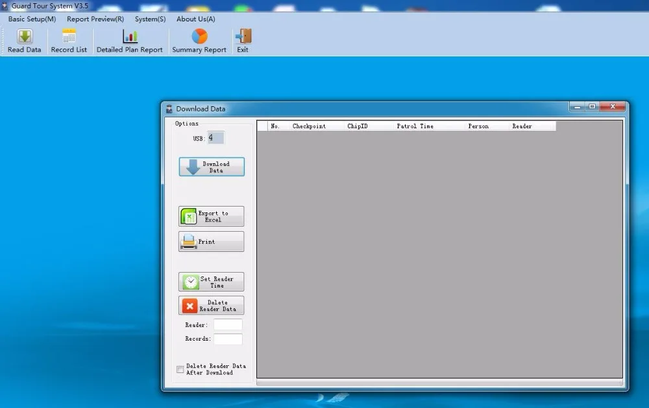
Task: Click the Delete Reader Data button
Action: (212, 306)
